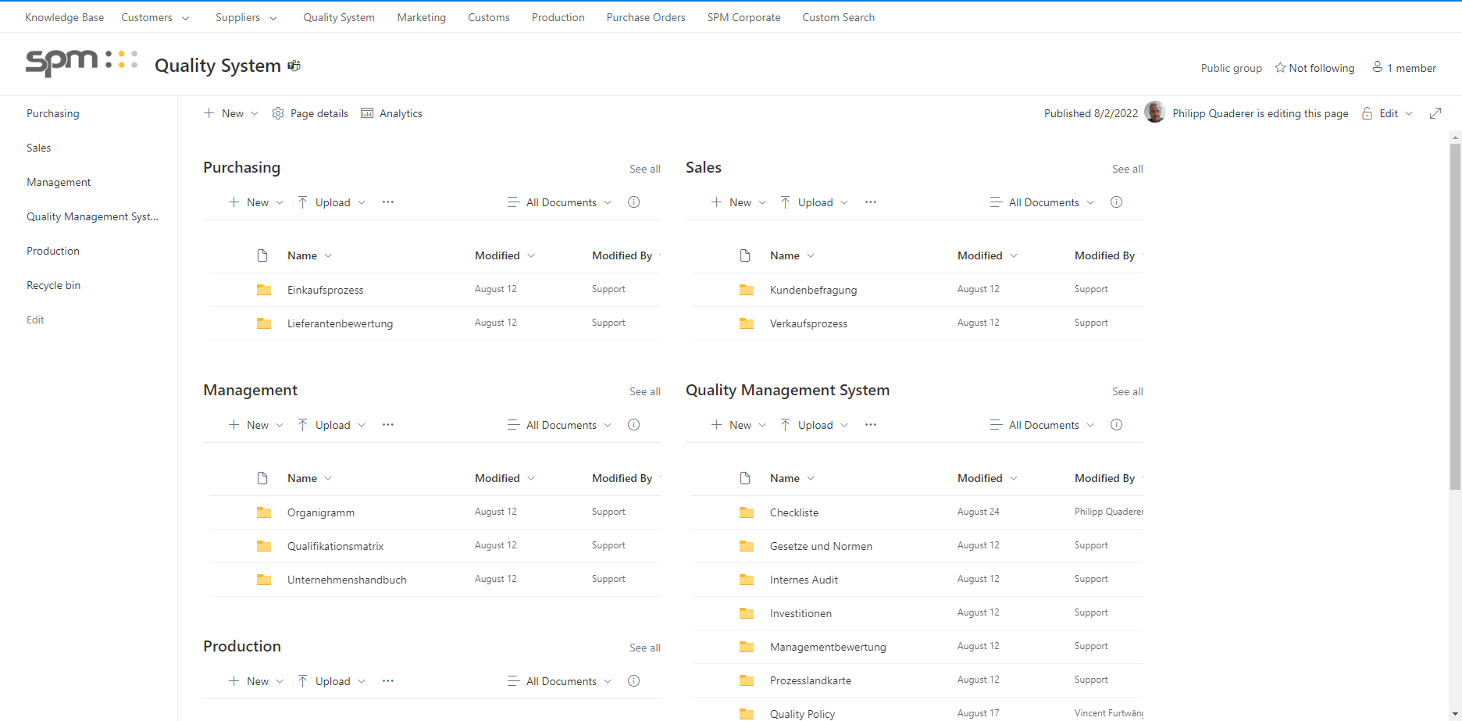Open Name column menu in Quality Management System list
1462x721 pixels.
(792, 478)
